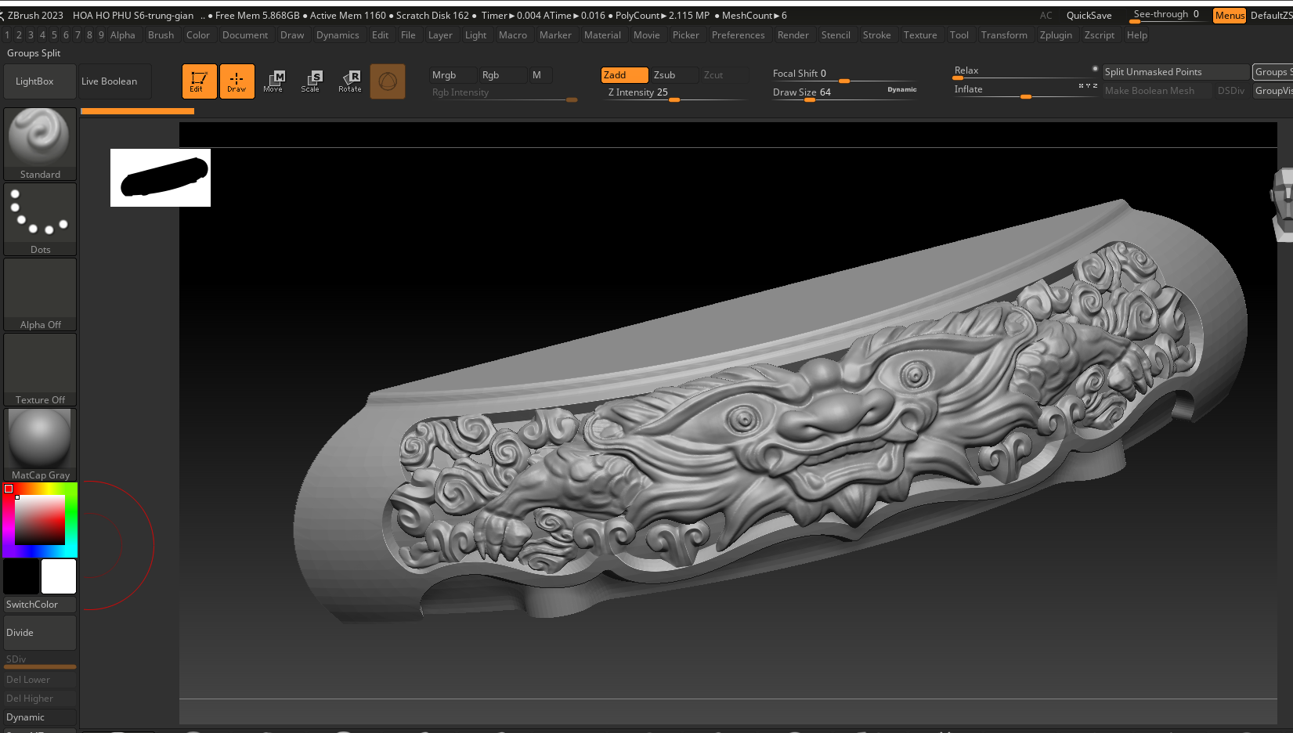
Task: Enable Zsub sculpting mode
Action: click(674, 75)
